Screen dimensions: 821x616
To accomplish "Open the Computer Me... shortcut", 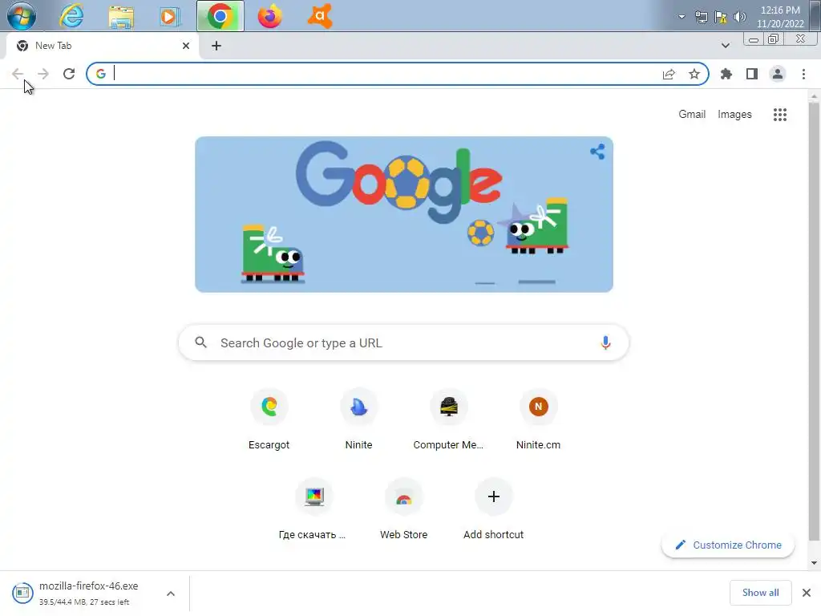I will [x=448, y=419].
